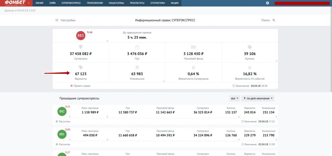Open the green 882 draw circle
Viewport: 332px width, 156px height.
(x=62, y=111)
